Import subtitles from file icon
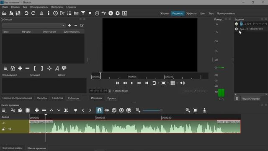 pyautogui.click(x=13, y=68)
